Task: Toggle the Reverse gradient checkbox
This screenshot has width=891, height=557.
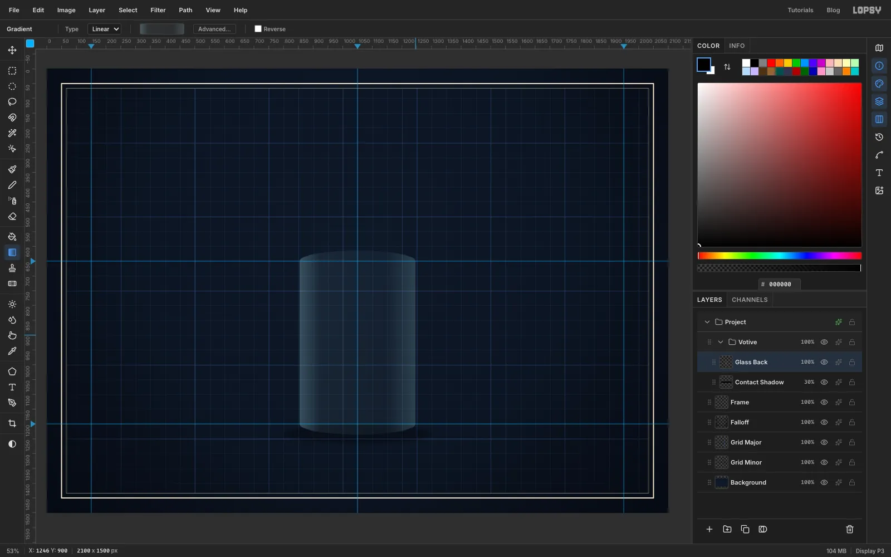Action: pos(258,29)
